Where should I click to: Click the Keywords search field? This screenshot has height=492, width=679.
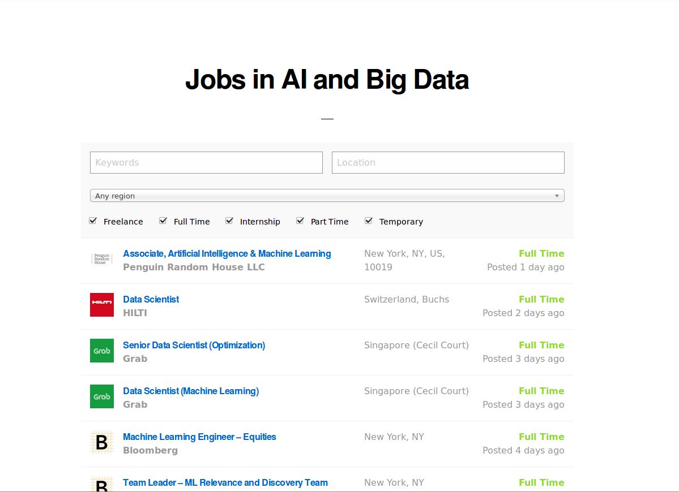[206, 162]
